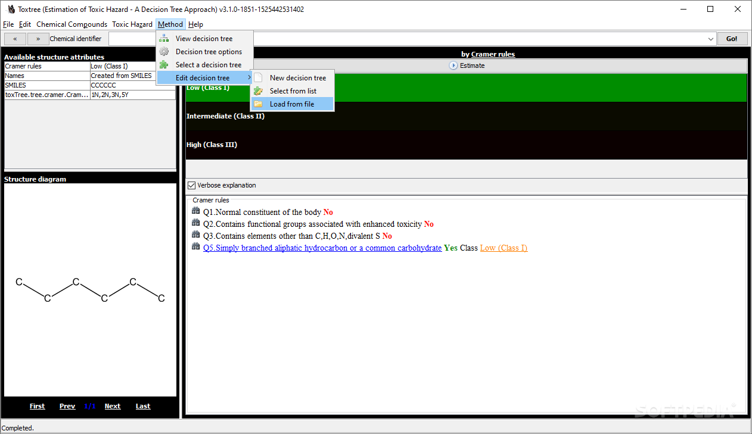
Task: Select the SMILES attribute name cell
Action: 47,85
